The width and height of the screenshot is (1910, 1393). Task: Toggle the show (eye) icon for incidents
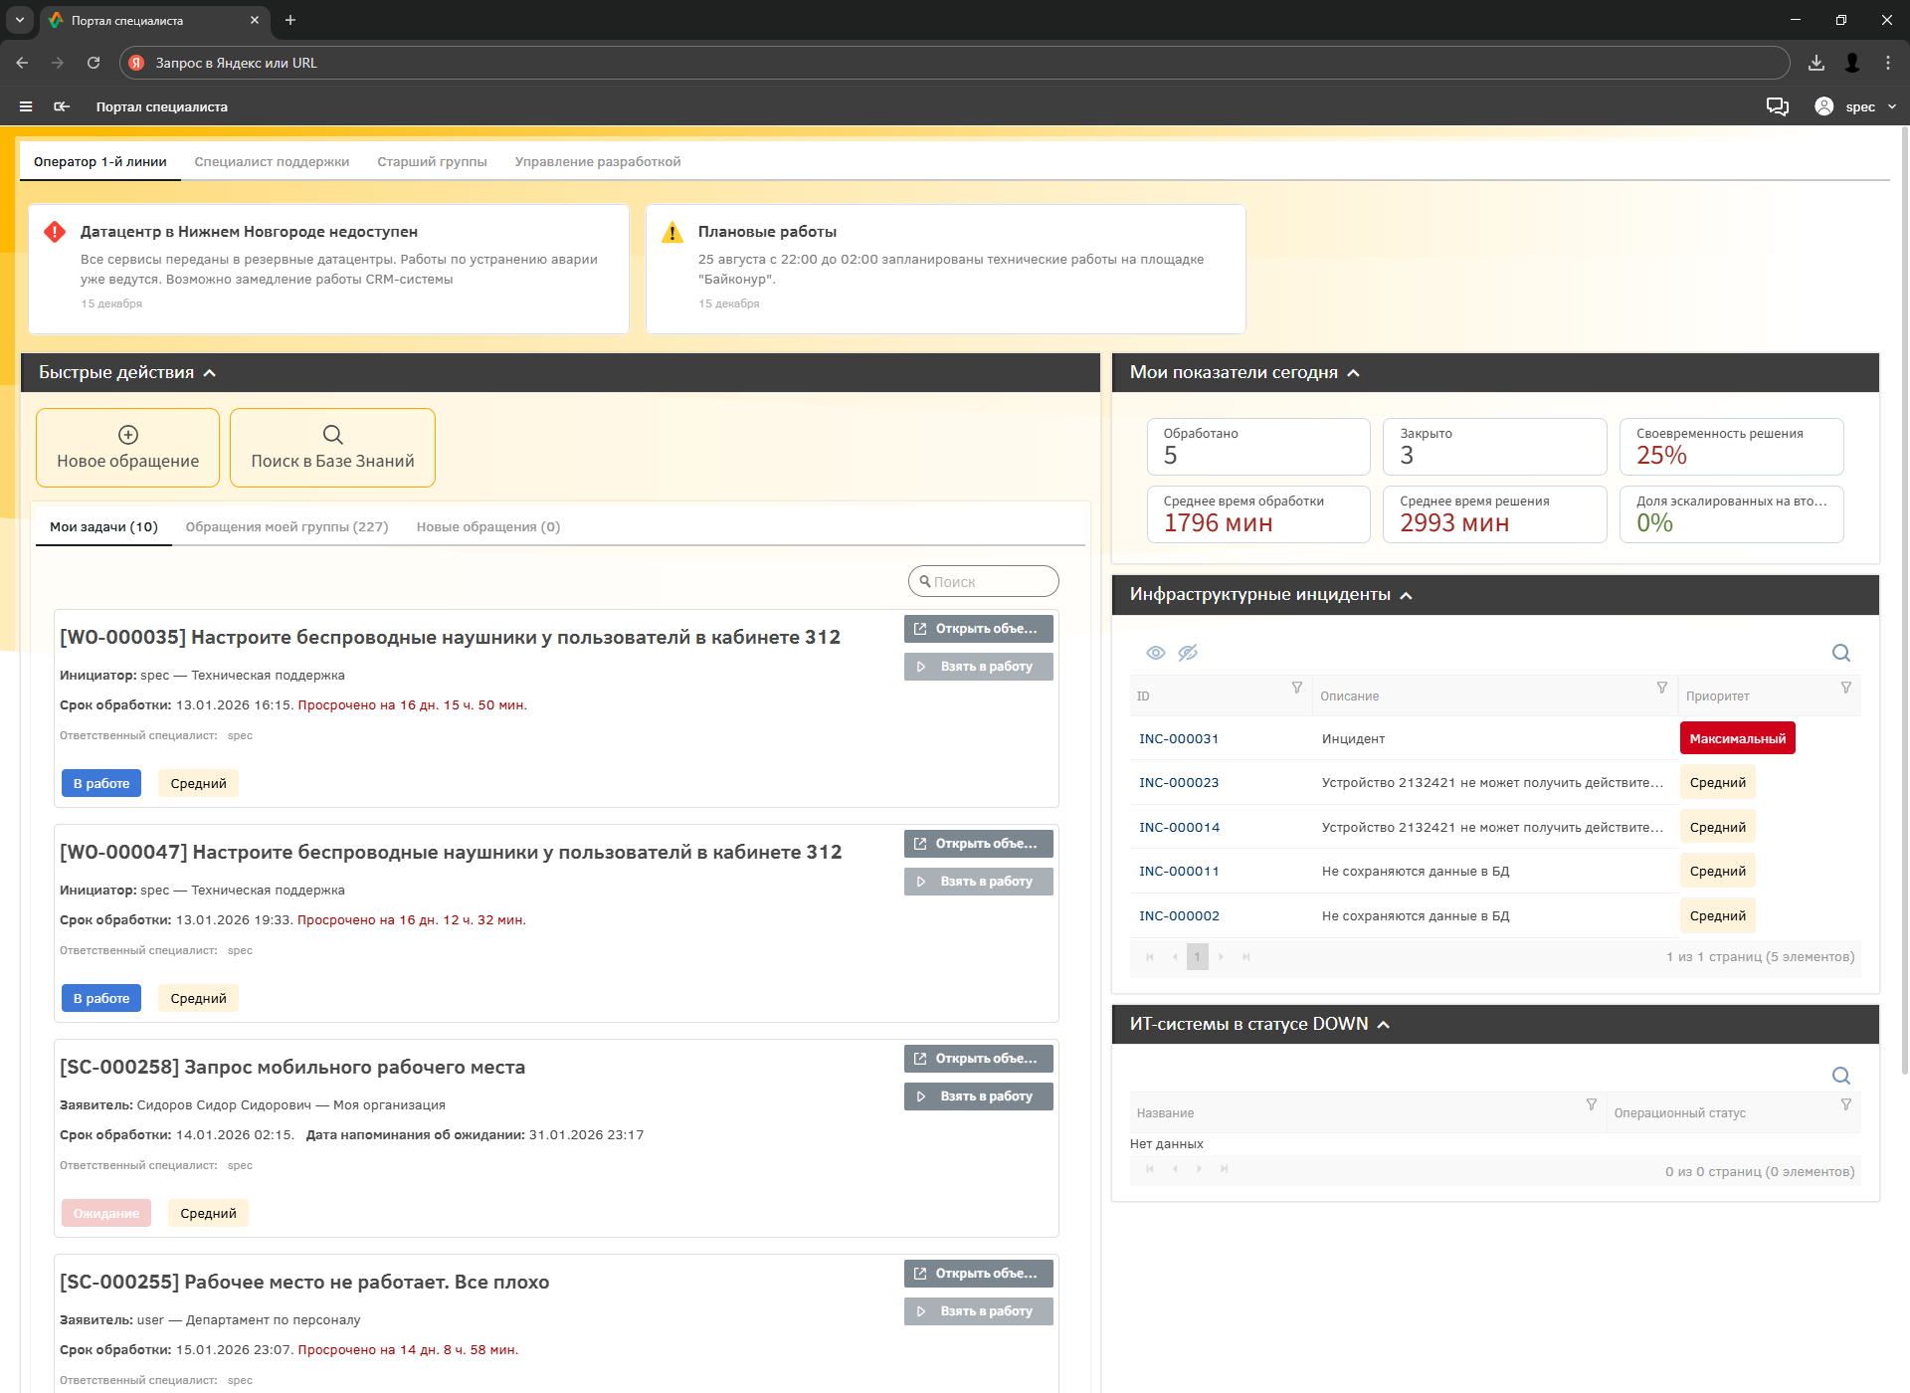click(x=1155, y=653)
